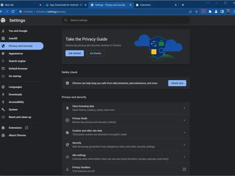Expand Privacy Guide row arrow

click(x=184, y=120)
